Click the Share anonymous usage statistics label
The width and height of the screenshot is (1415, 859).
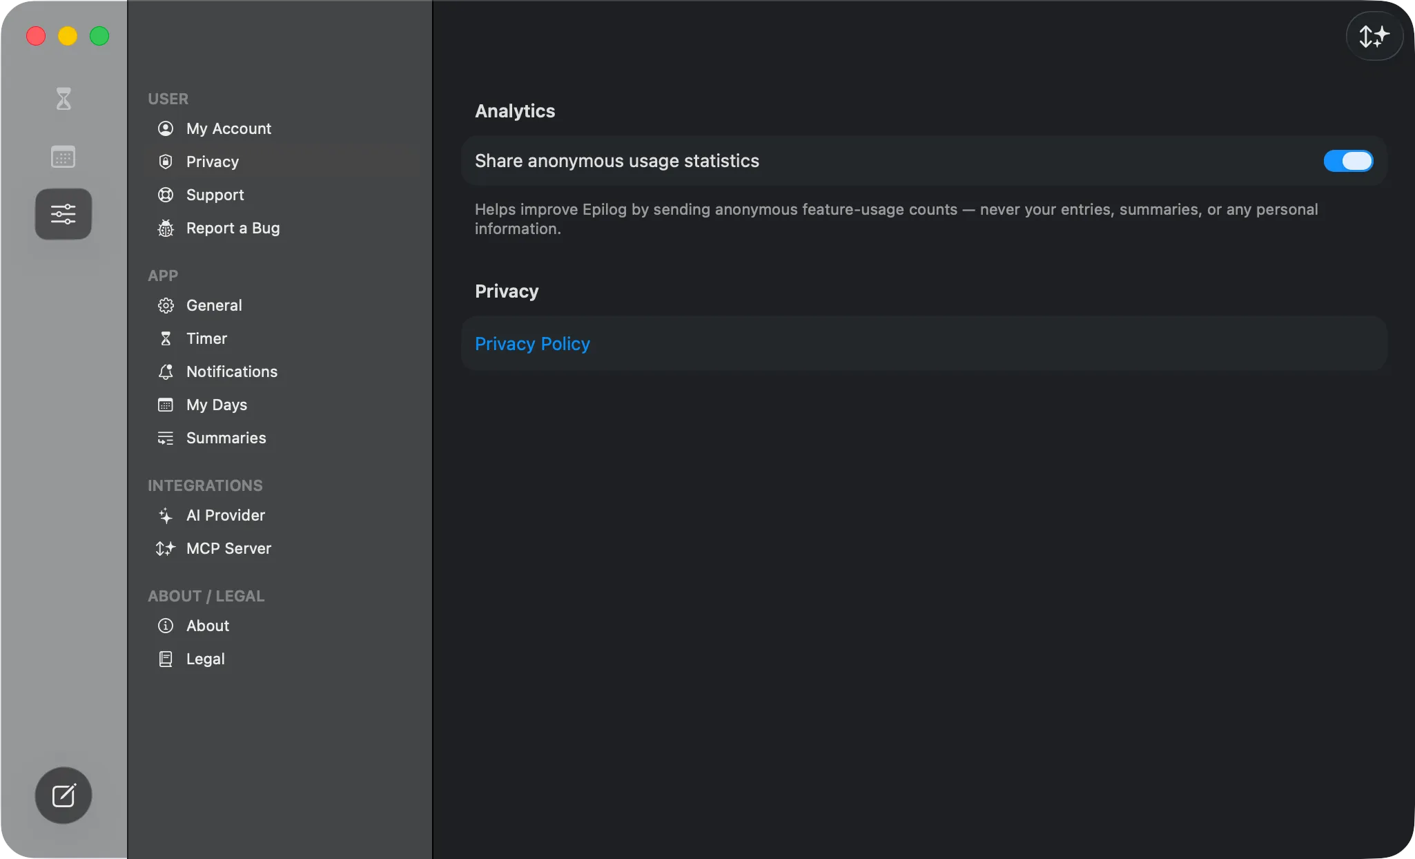[x=617, y=161]
